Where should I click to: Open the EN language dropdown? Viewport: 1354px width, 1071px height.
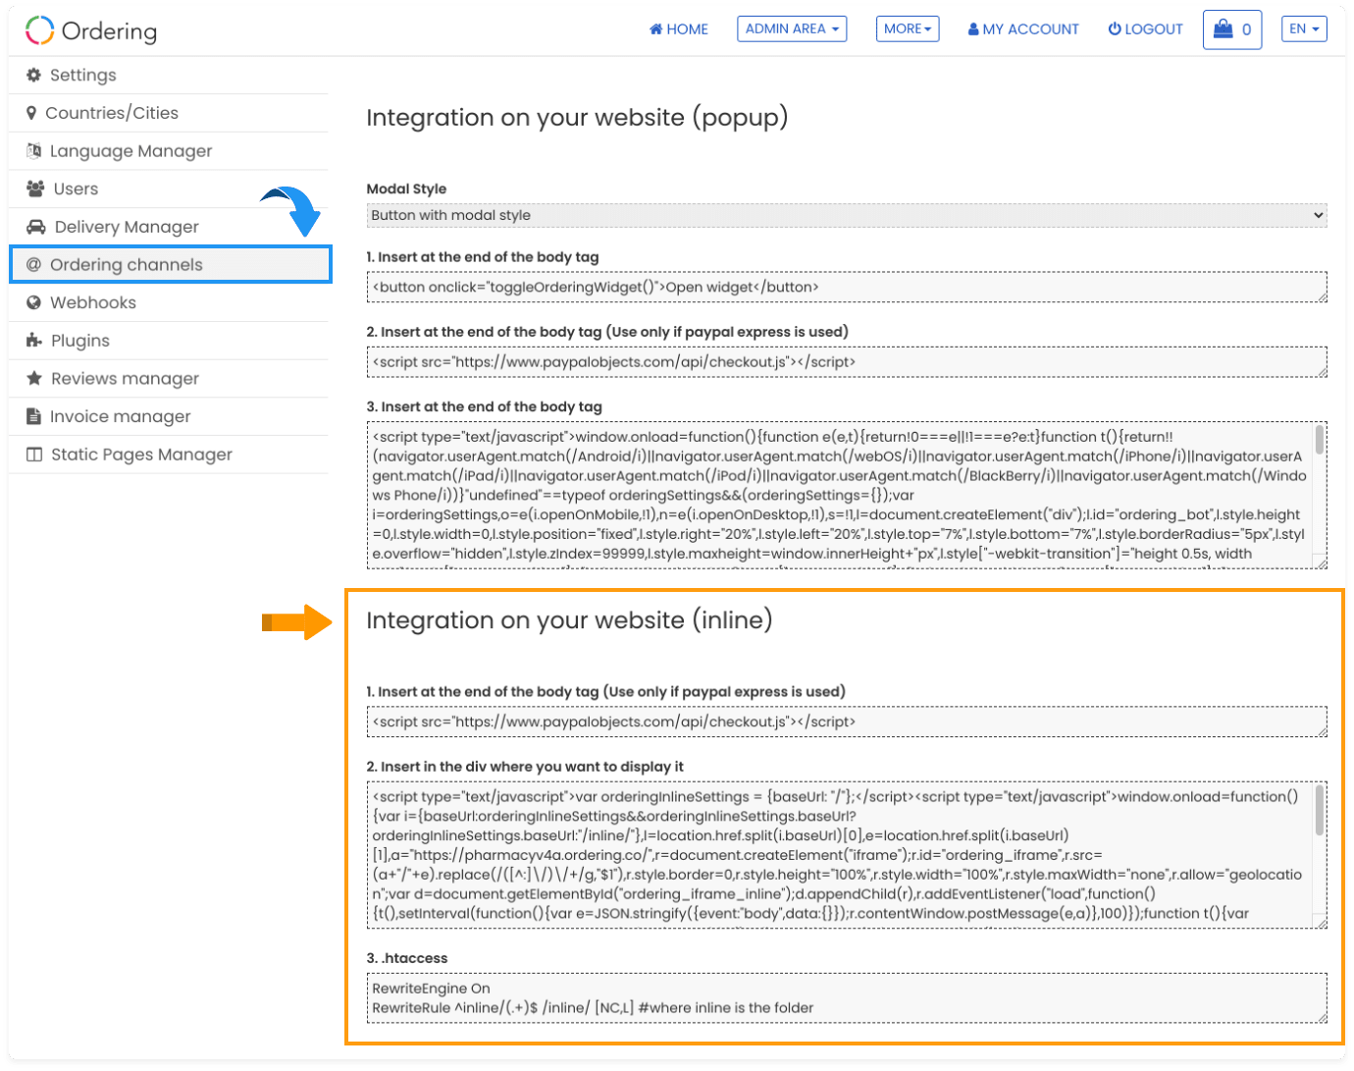1304,28
